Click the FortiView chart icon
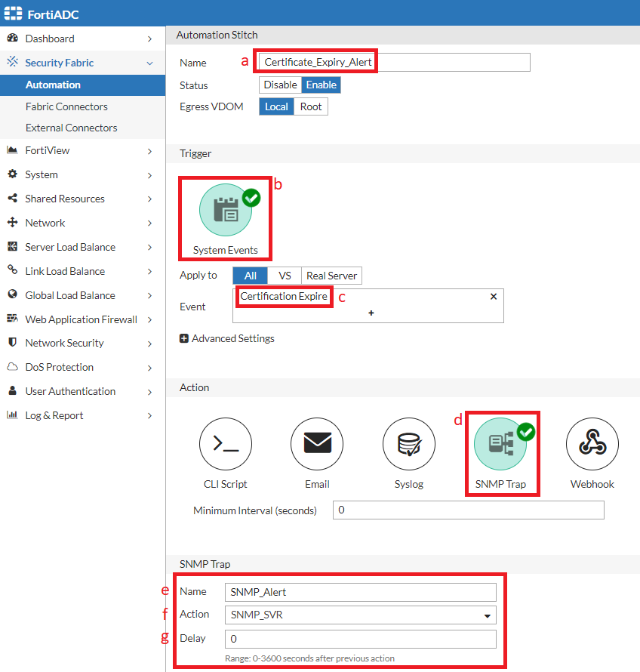The image size is (640, 672). (12, 150)
